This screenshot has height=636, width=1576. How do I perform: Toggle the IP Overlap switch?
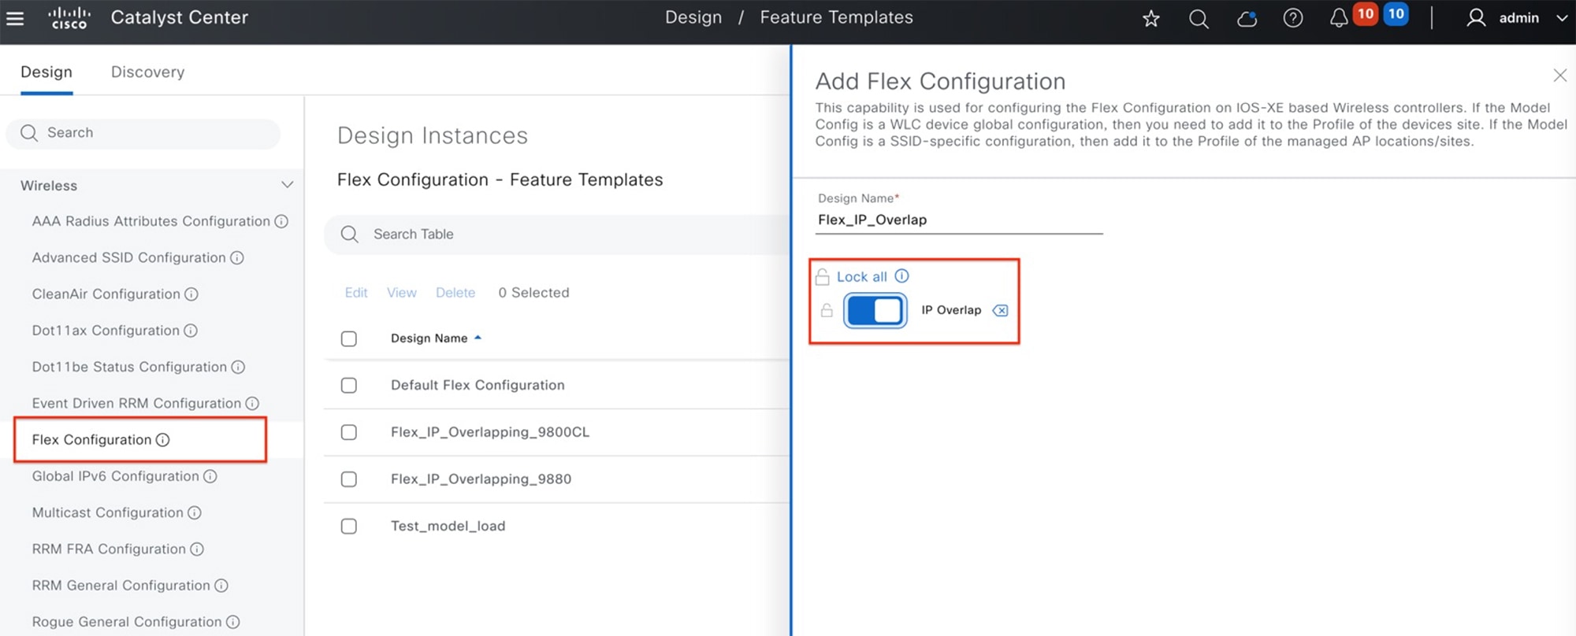point(875,310)
